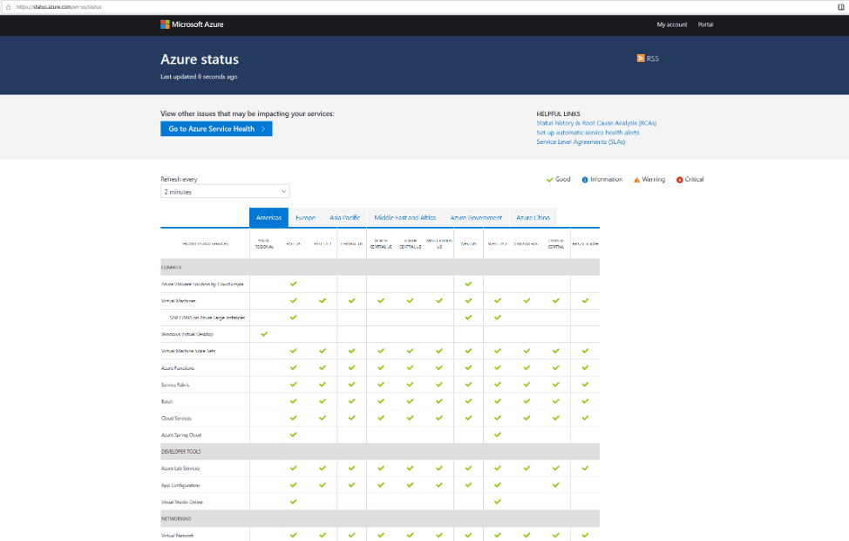This screenshot has width=849, height=541.
Task: Open the Middle East and Africa tab
Action: [x=405, y=218]
